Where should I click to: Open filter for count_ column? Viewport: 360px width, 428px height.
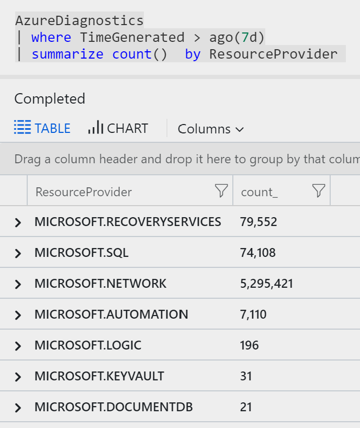(319, 190)
